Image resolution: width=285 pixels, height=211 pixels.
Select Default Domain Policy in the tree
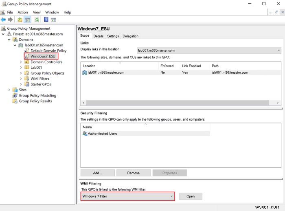click(48, 51)
